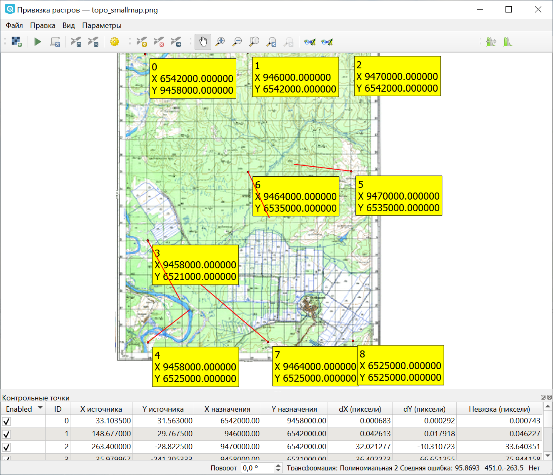Generate GDAL script using the scroll icon

pos(55,42)
